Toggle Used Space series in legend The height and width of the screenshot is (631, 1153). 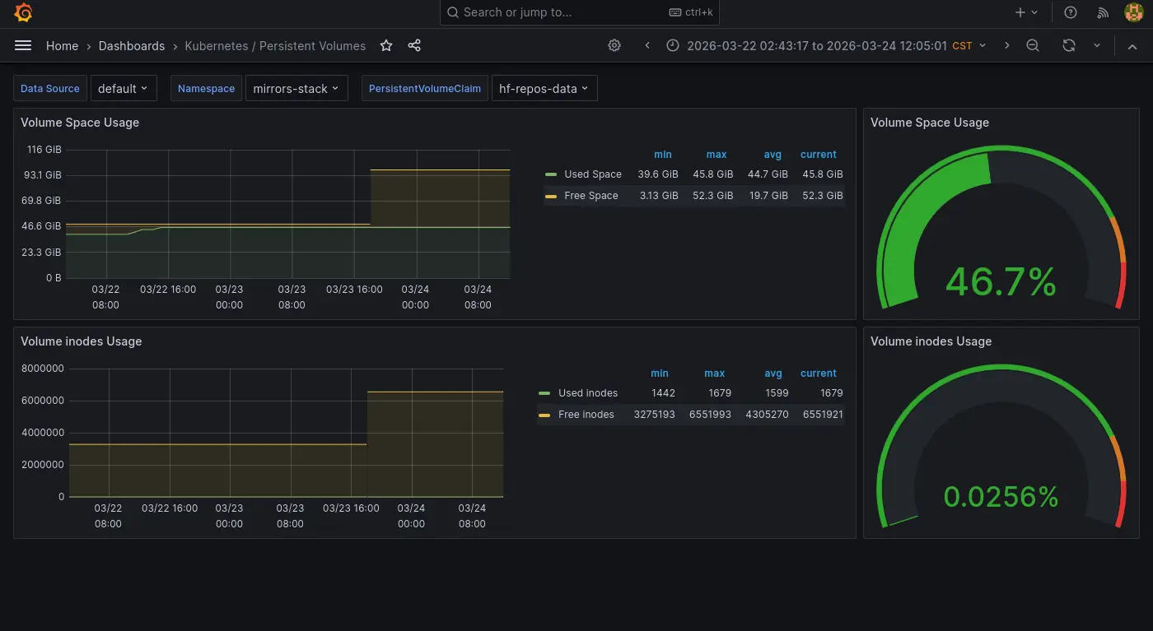point(592,174)
